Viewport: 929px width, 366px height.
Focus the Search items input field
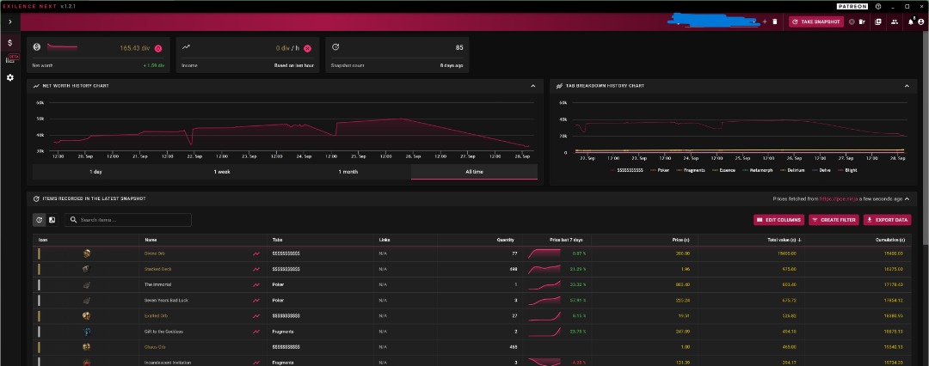click(129, 220)
